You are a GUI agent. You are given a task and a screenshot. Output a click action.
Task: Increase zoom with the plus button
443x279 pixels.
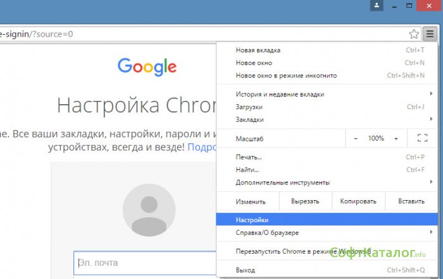(396, 138)
